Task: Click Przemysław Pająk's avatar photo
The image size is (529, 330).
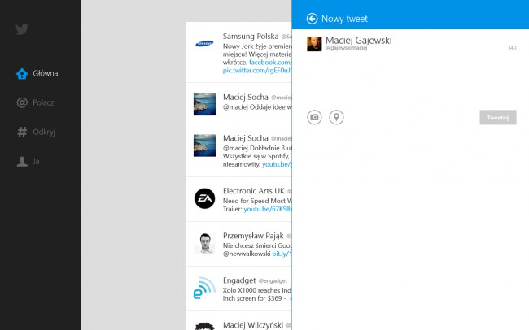Action: click(204, 243)
